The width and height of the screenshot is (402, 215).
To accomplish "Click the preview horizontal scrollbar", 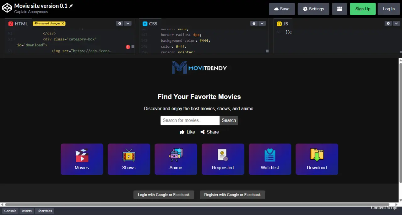I will pyautogui.click(x=197, y=205).
